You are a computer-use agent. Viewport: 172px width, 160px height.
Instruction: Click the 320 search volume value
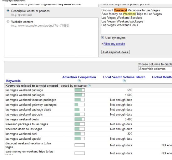pyautogui.click(x=130, y=134)
